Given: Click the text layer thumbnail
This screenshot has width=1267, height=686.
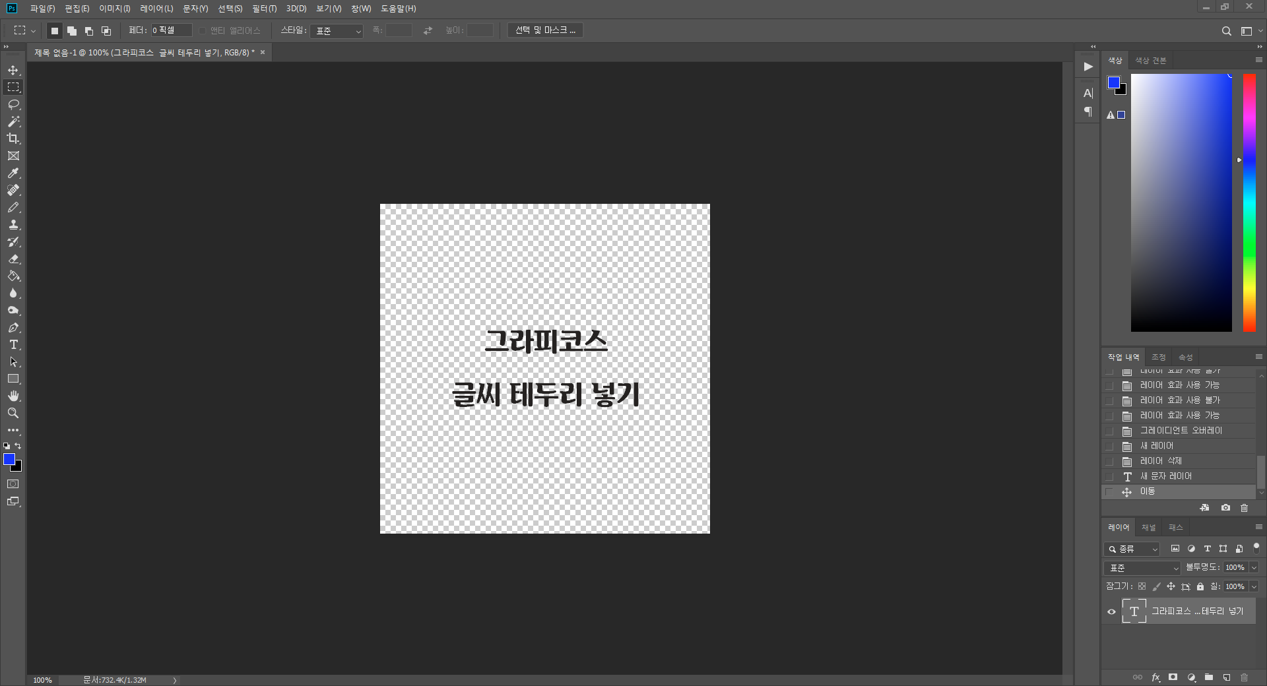Looking at the screenshot, I should (1134, 611).
